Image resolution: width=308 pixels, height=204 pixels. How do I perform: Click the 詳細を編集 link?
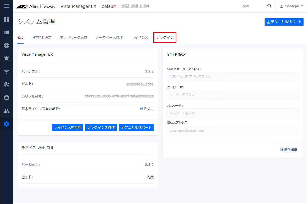289,150
